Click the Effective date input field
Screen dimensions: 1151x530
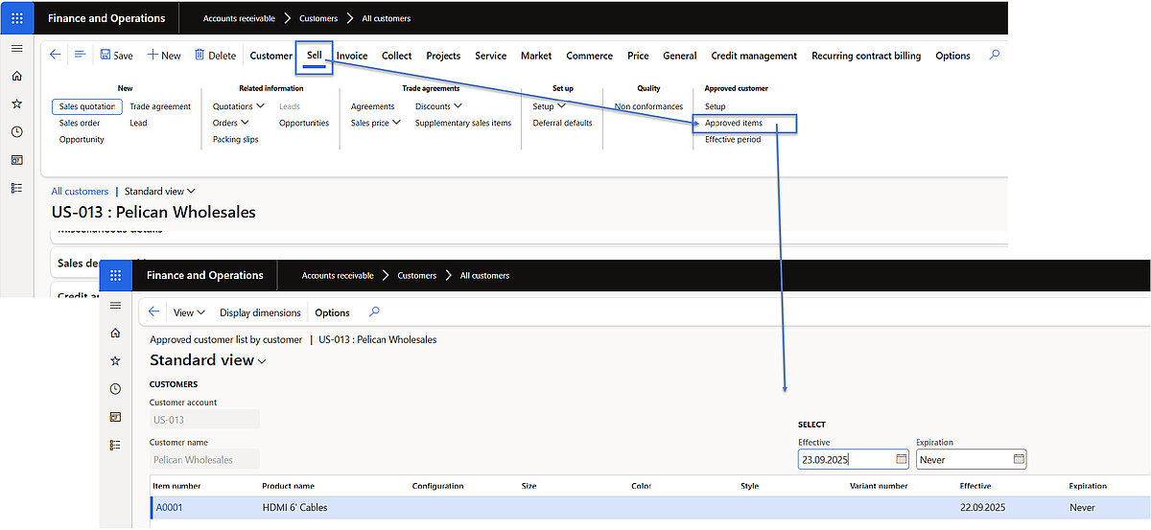[x=844, y=459]
